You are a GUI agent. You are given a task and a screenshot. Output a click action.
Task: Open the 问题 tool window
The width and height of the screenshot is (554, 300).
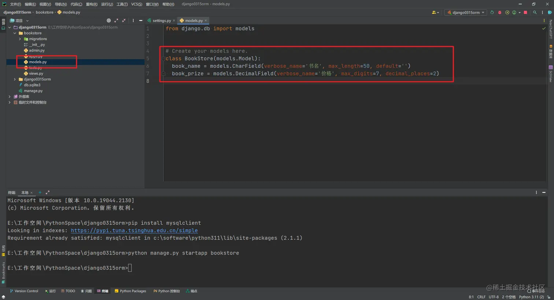click(x=86, y=291)
